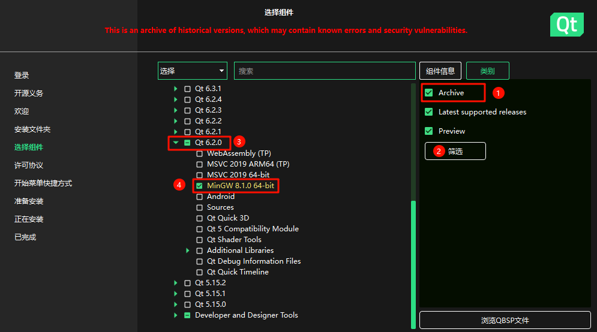597x332 pixels.
Task: Expand the Qt 6.2.4 tree node
Action: [x=176, y=99]
